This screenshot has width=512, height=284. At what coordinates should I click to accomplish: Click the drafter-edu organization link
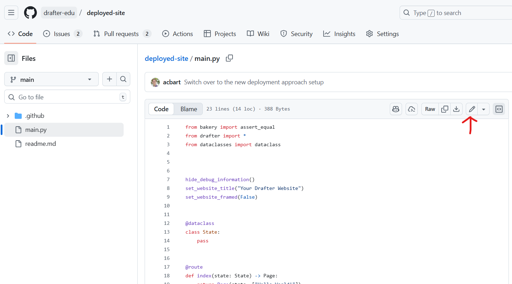click(59, 13)
